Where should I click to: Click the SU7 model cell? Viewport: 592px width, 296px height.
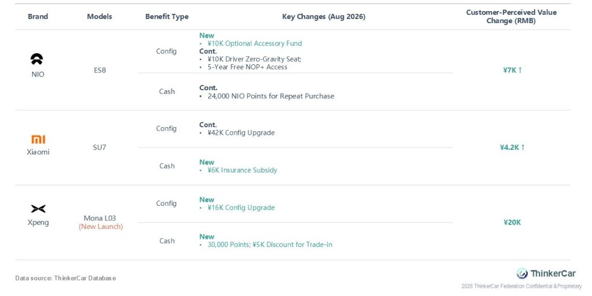click(99, 147)
